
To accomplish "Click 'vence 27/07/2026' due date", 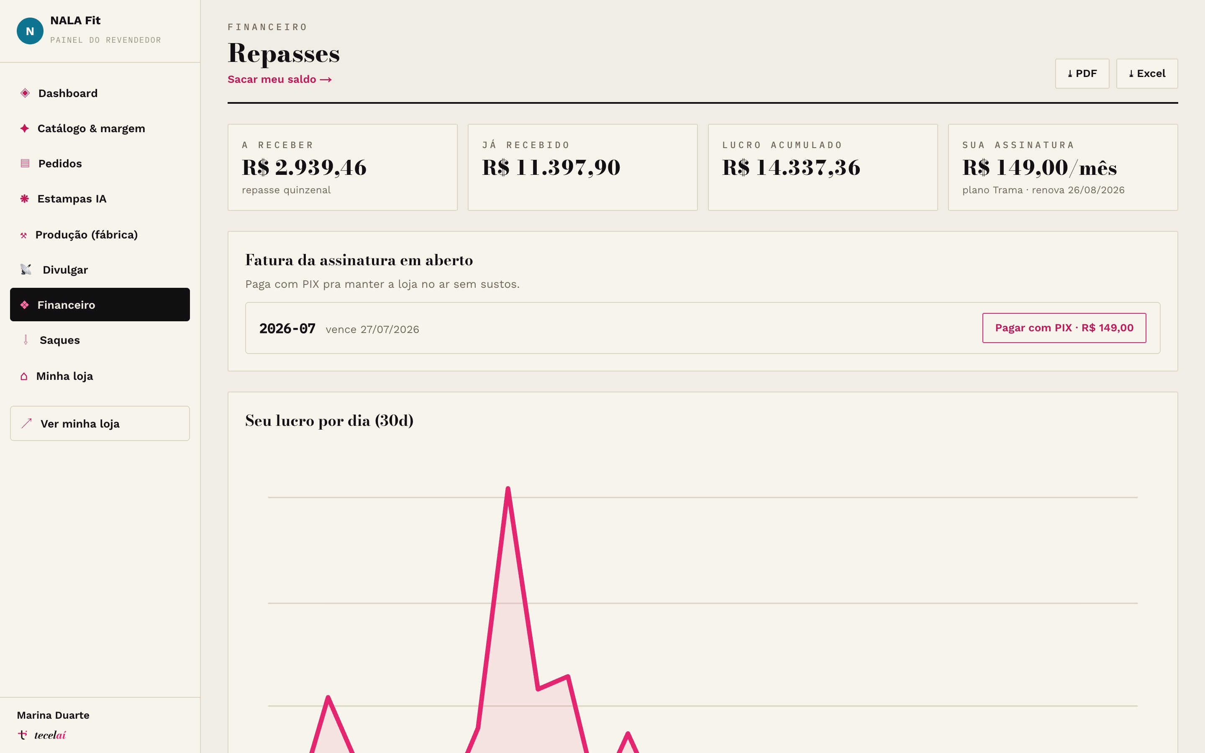I will 372,329.
